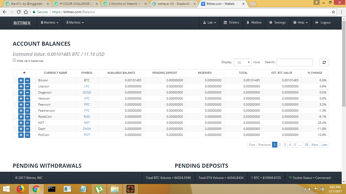Click the minus withdraw icon for Dogecoin
This screenshot has width=346, height=194.
27,92
